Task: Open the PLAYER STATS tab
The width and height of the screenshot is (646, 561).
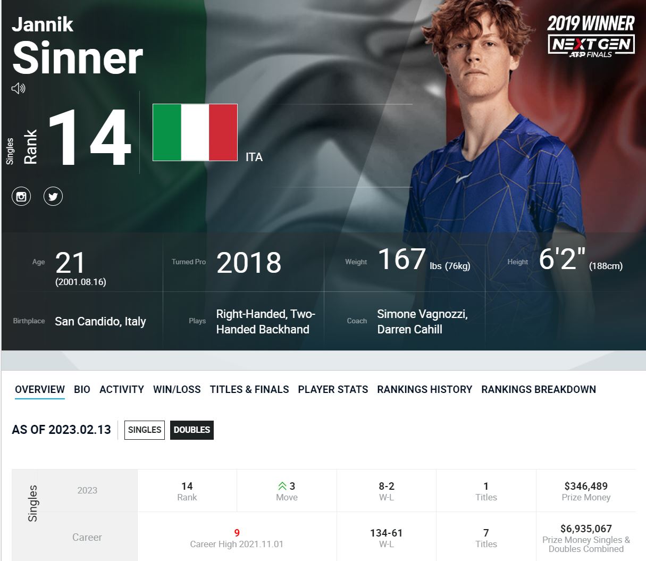Action: (333, 389)
